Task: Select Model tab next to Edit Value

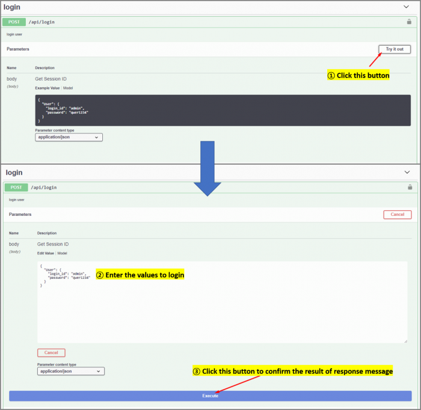Action: click(x=62, y=253)
